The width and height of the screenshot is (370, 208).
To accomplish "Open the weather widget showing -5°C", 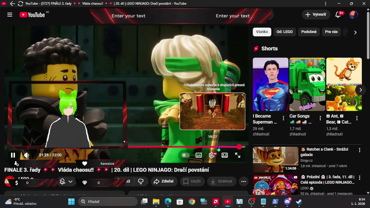I will pyautogui.click(x=20, y=201).
